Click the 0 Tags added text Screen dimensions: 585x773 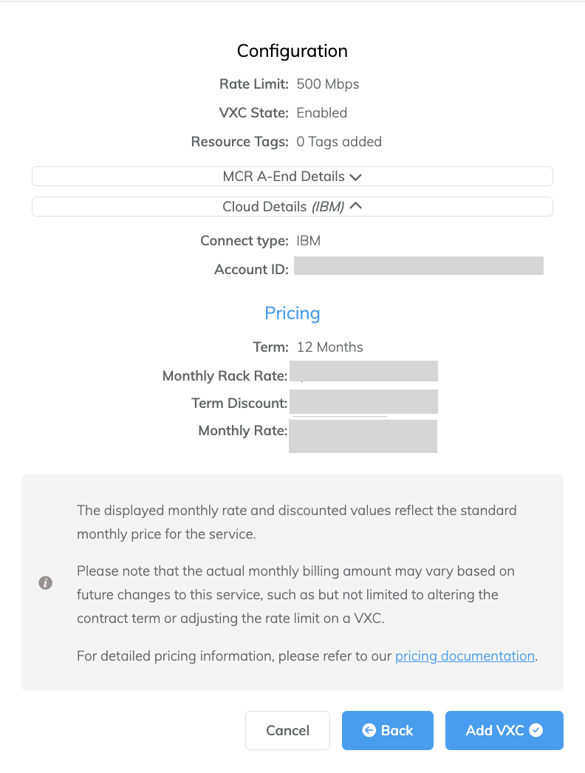[339, 142]
